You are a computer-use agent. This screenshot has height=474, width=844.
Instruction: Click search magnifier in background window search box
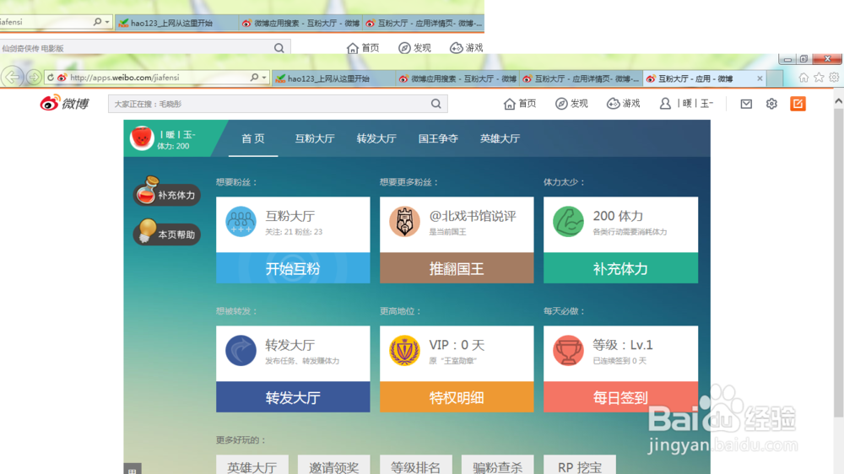pyautogui.click(x=279, y=48)
